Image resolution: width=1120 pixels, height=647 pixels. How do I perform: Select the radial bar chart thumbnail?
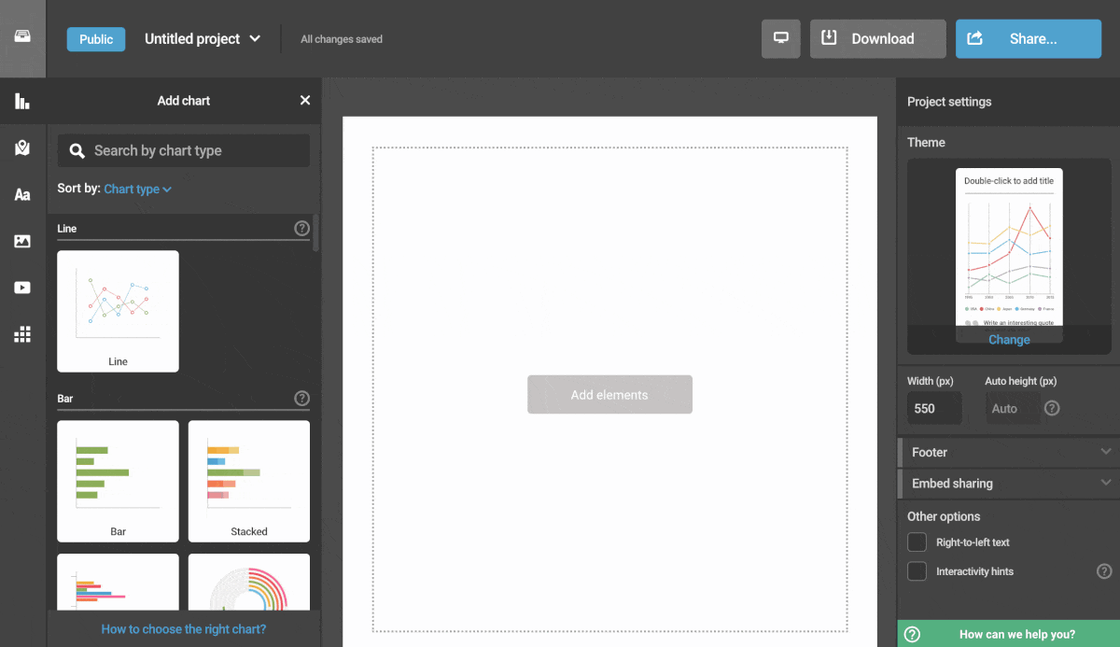click(249, 583)
